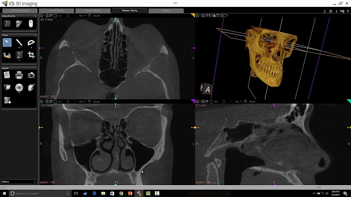The image size is (351, 197).
Task: Select the ruler measurement tool
Action: point(19,42)
